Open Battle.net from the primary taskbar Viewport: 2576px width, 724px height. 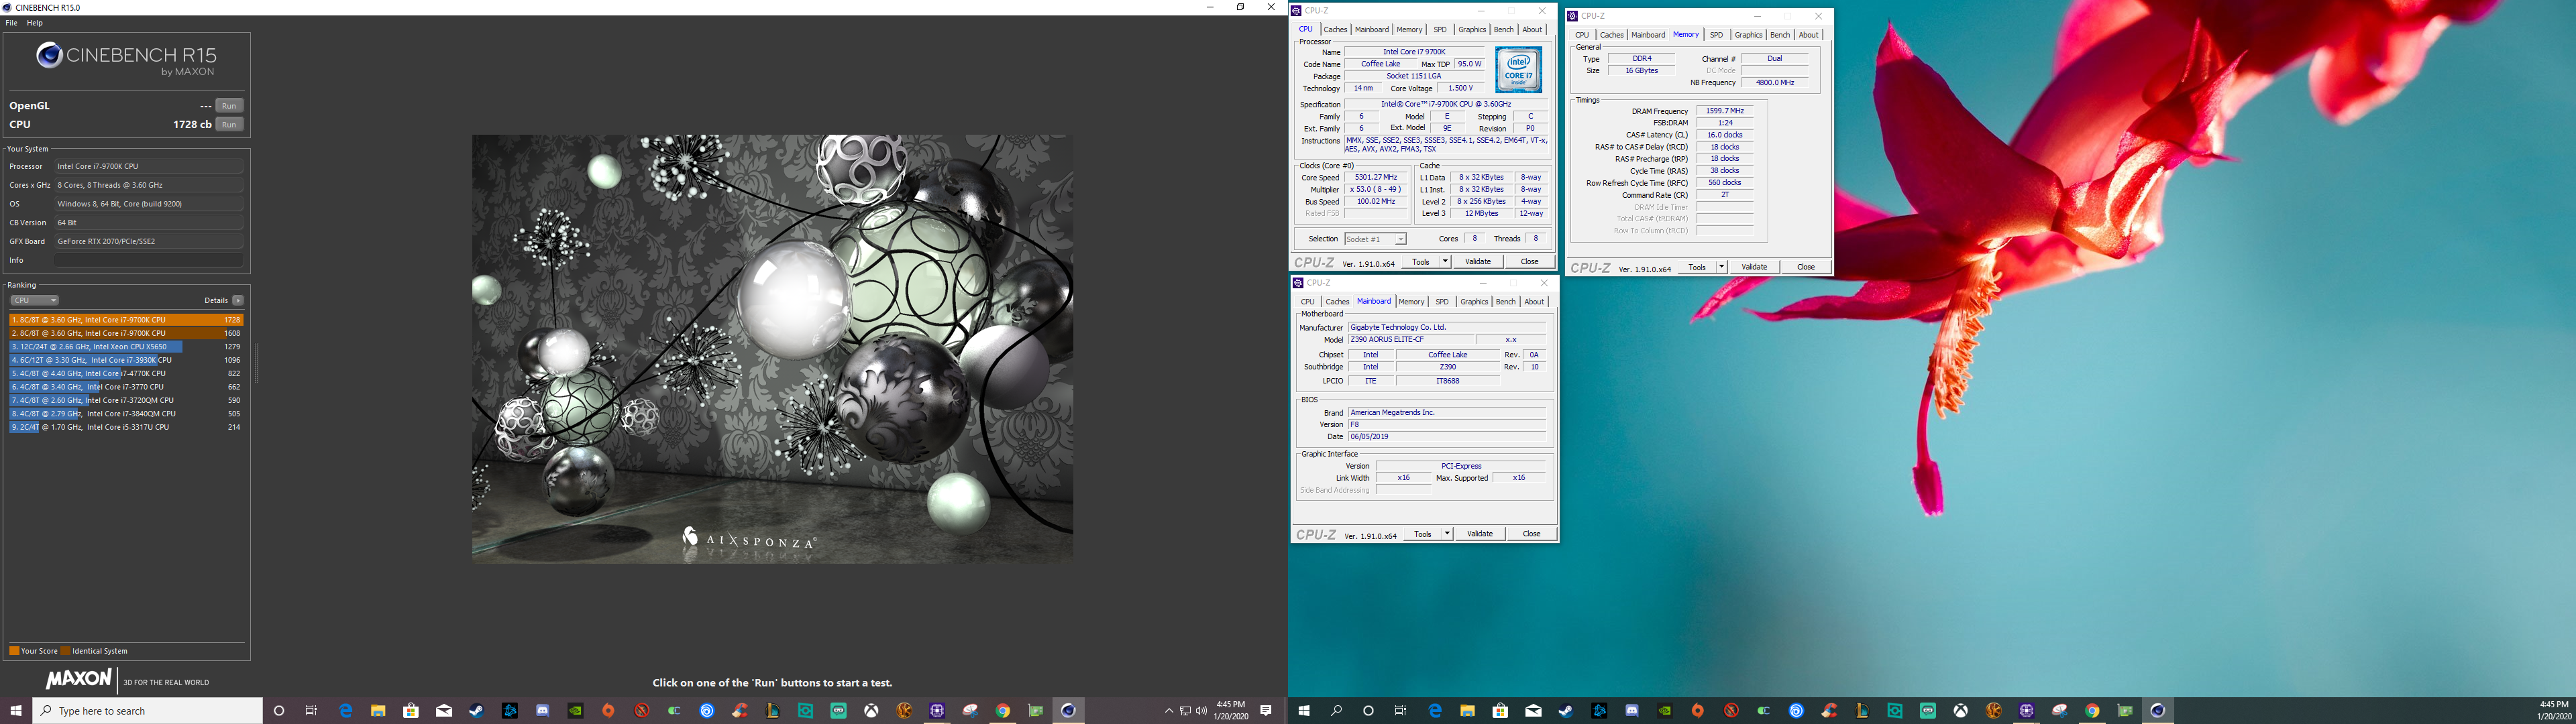[x=510, y=711]
